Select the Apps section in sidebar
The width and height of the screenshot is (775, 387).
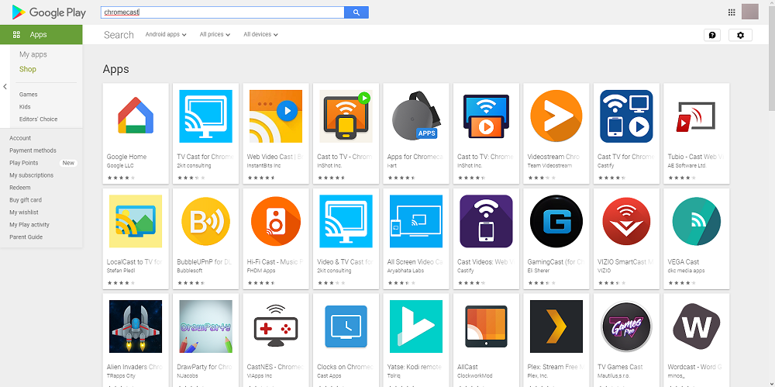41,35
